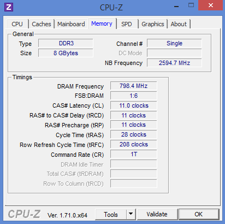The height and width of the screenshot is (224, 225).
Task: Go to the Mainboard tab
Action: [71, 24]
